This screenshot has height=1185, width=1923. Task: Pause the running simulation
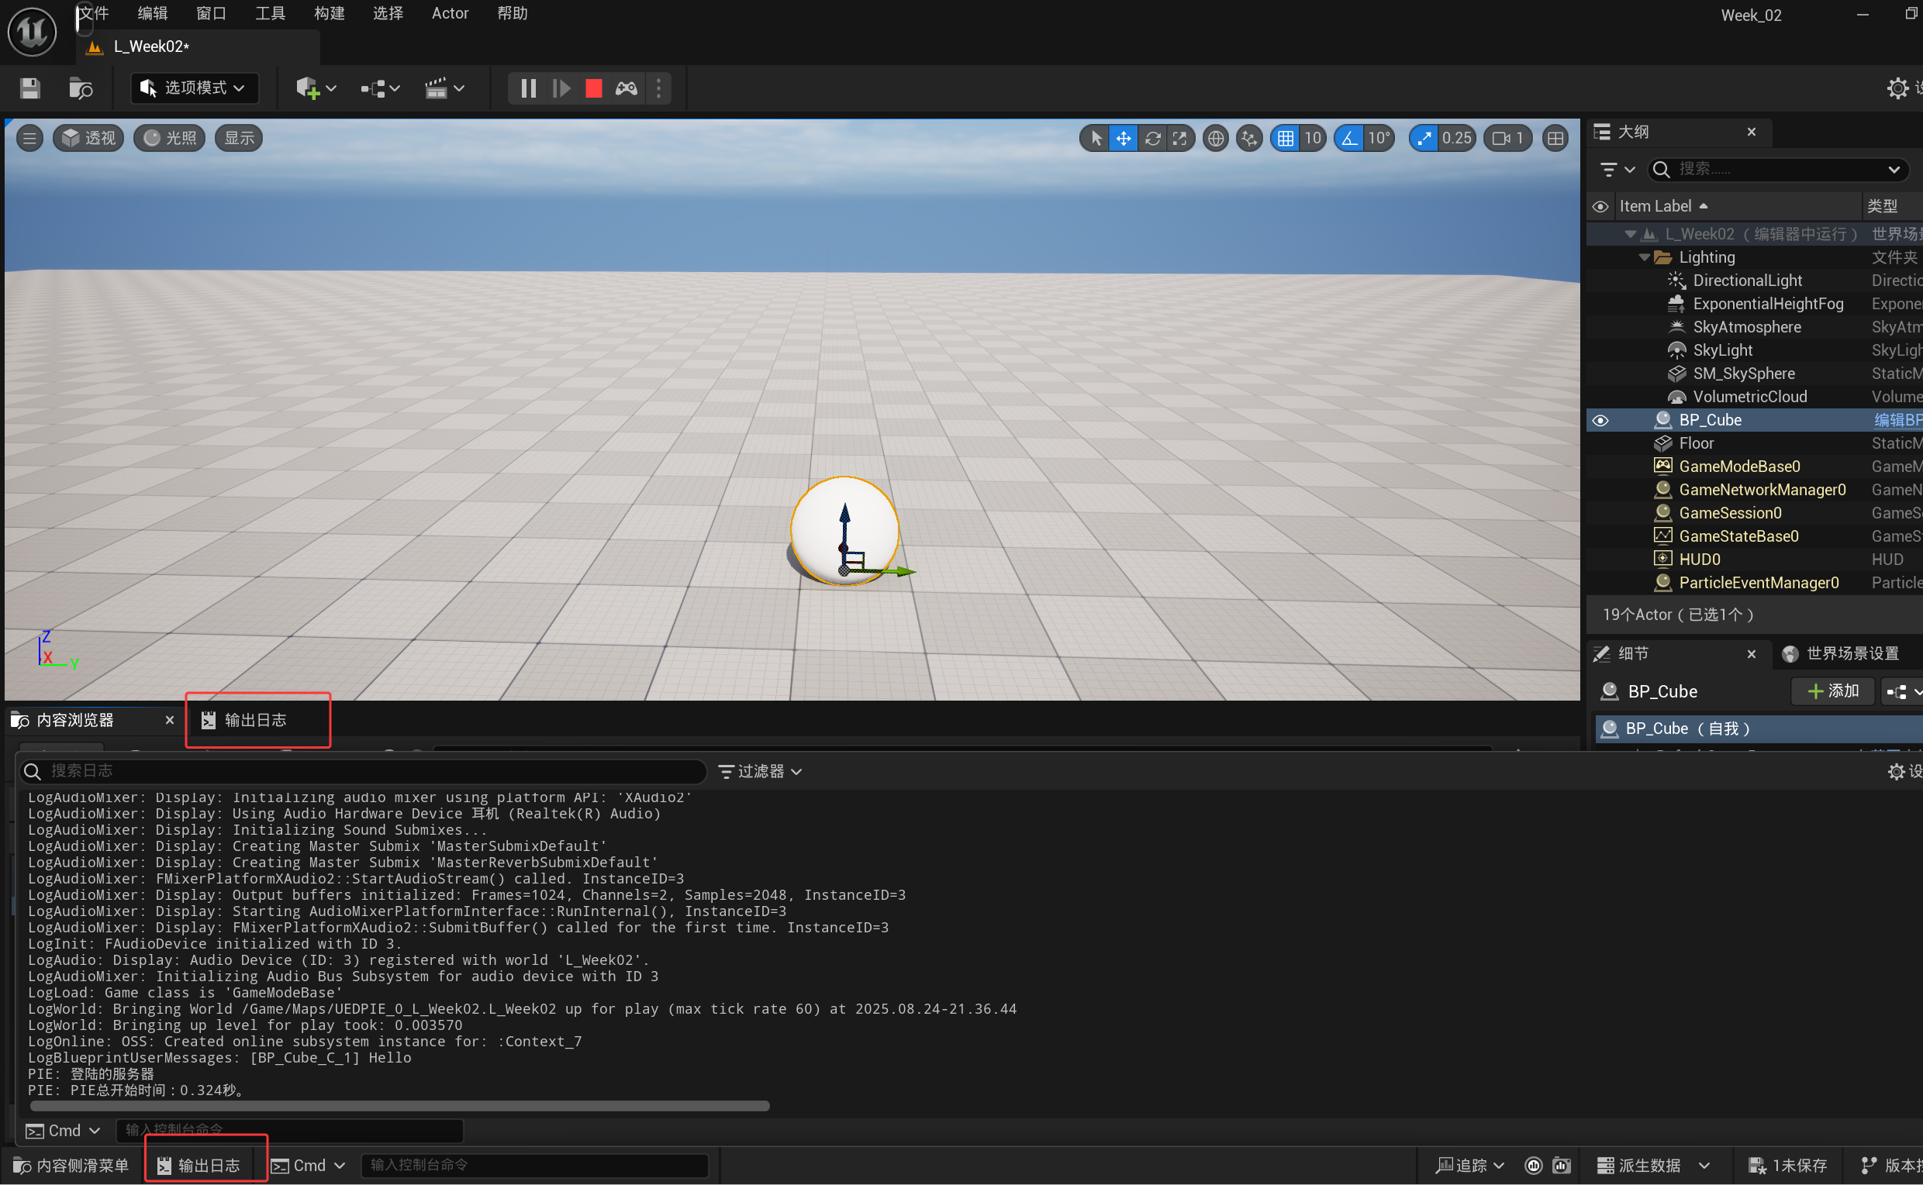tap(528, 88)
